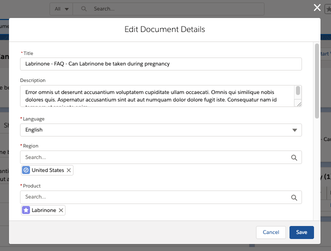Click the Product search magnifier icon
This screenshot has width=331, height=251.
pos(294,197)
